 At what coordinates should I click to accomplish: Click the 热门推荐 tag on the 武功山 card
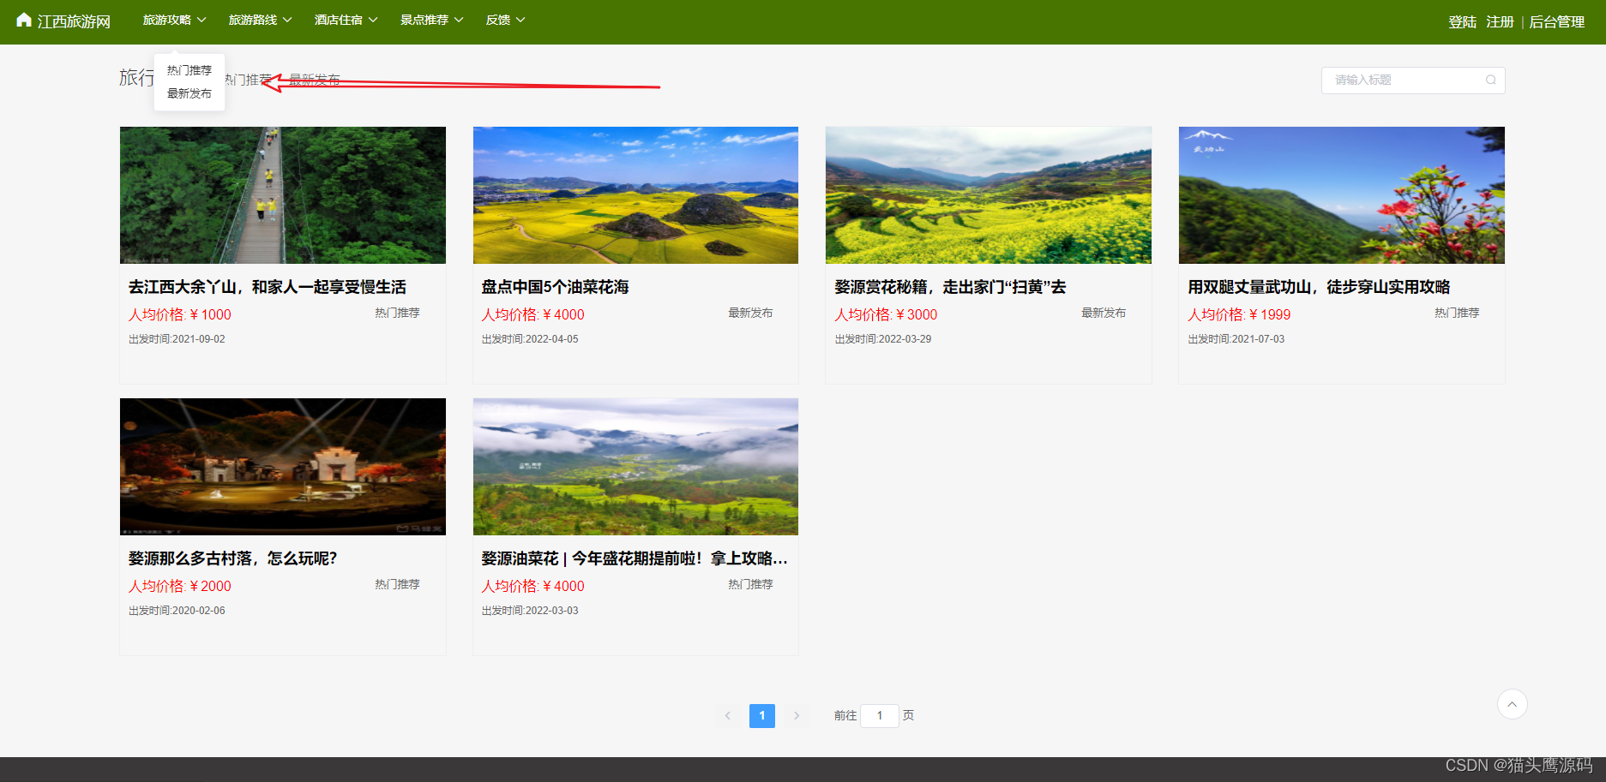tap(1457, 313)
